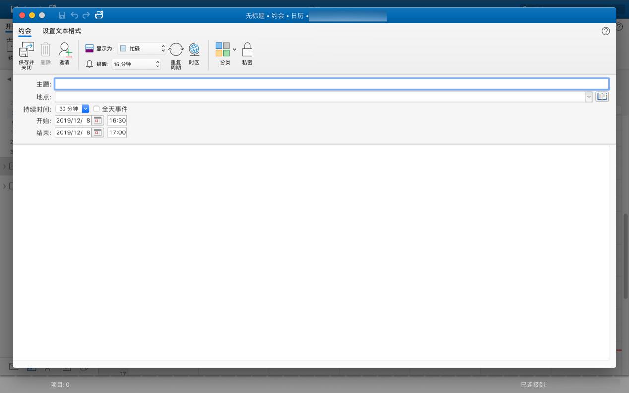This screenshot has height=393, width=629.
Task: Select the 约会 ribbon tab
Action: 24,31
